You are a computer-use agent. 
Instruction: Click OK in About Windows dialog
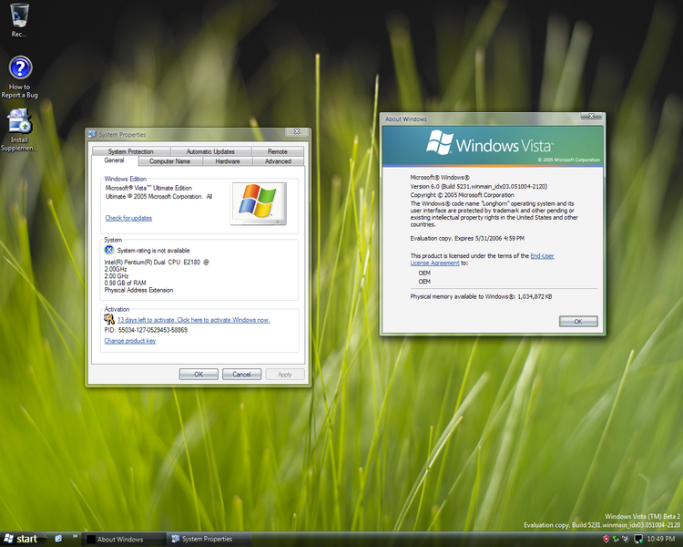tap(578, 322)
